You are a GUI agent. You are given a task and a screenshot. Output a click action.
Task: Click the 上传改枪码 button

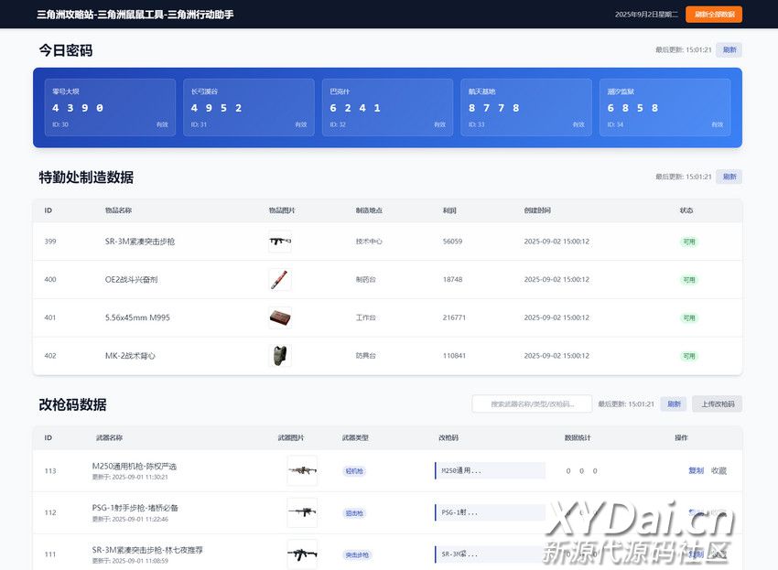(x=717, y=403)
